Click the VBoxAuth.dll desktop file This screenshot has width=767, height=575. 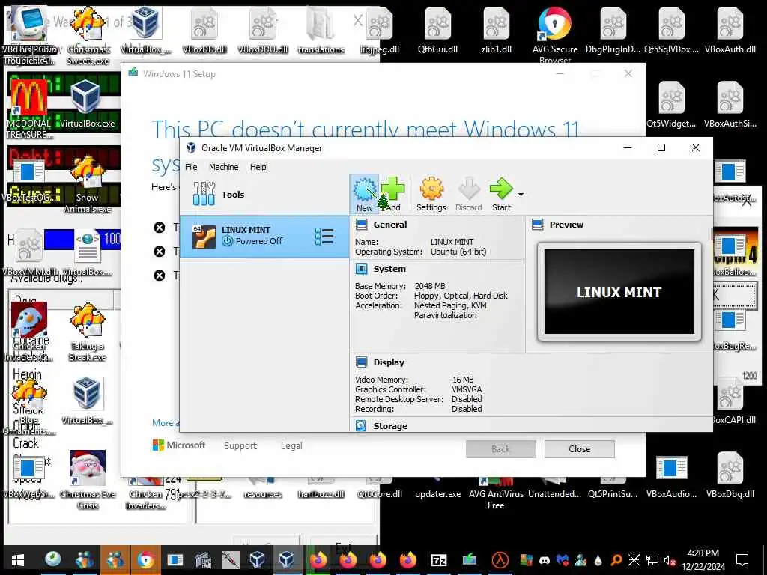pyautogui.click(x=730, y=30)
